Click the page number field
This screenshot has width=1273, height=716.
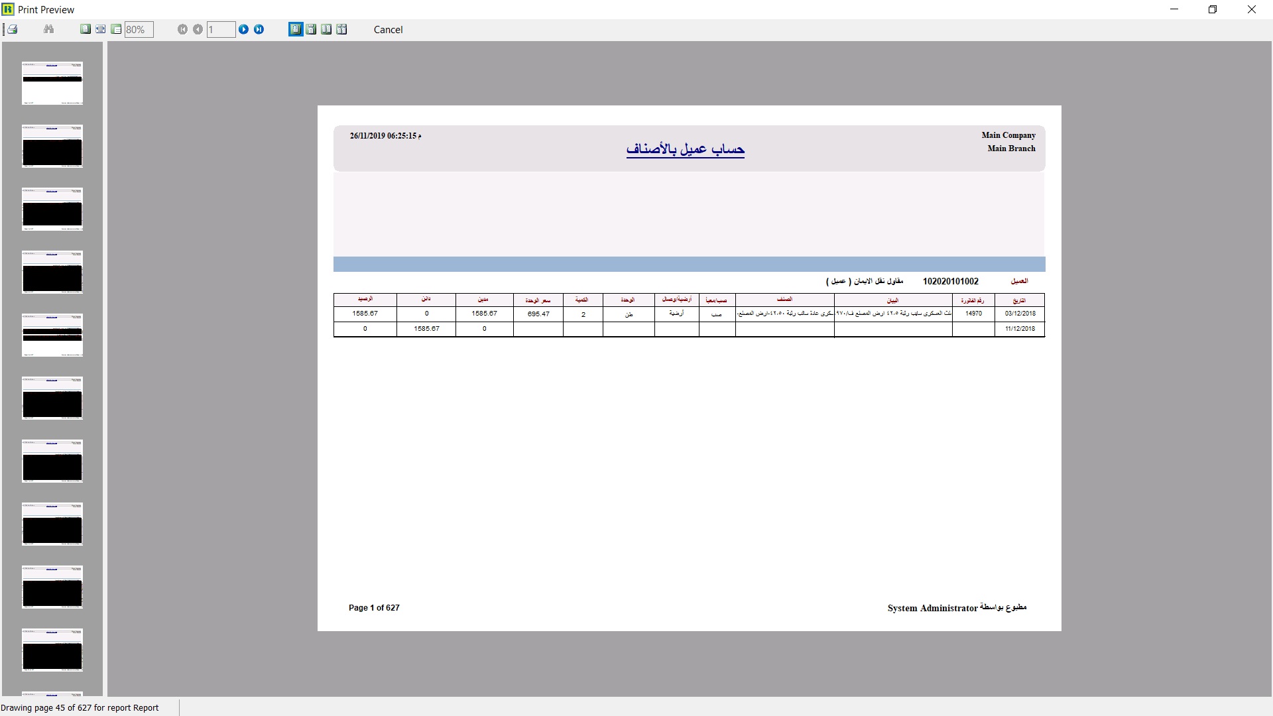point(221,30)
